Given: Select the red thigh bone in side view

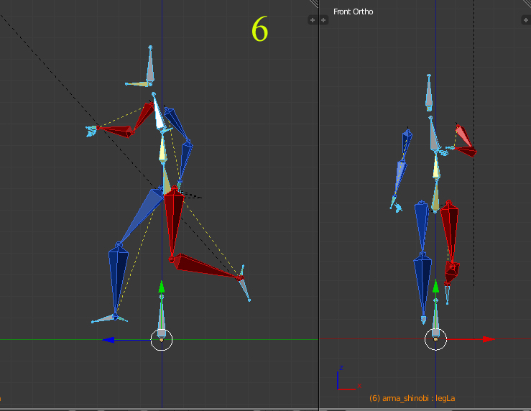Looking at the screenshot, I should pyautogui.click(x=174, y=220).
